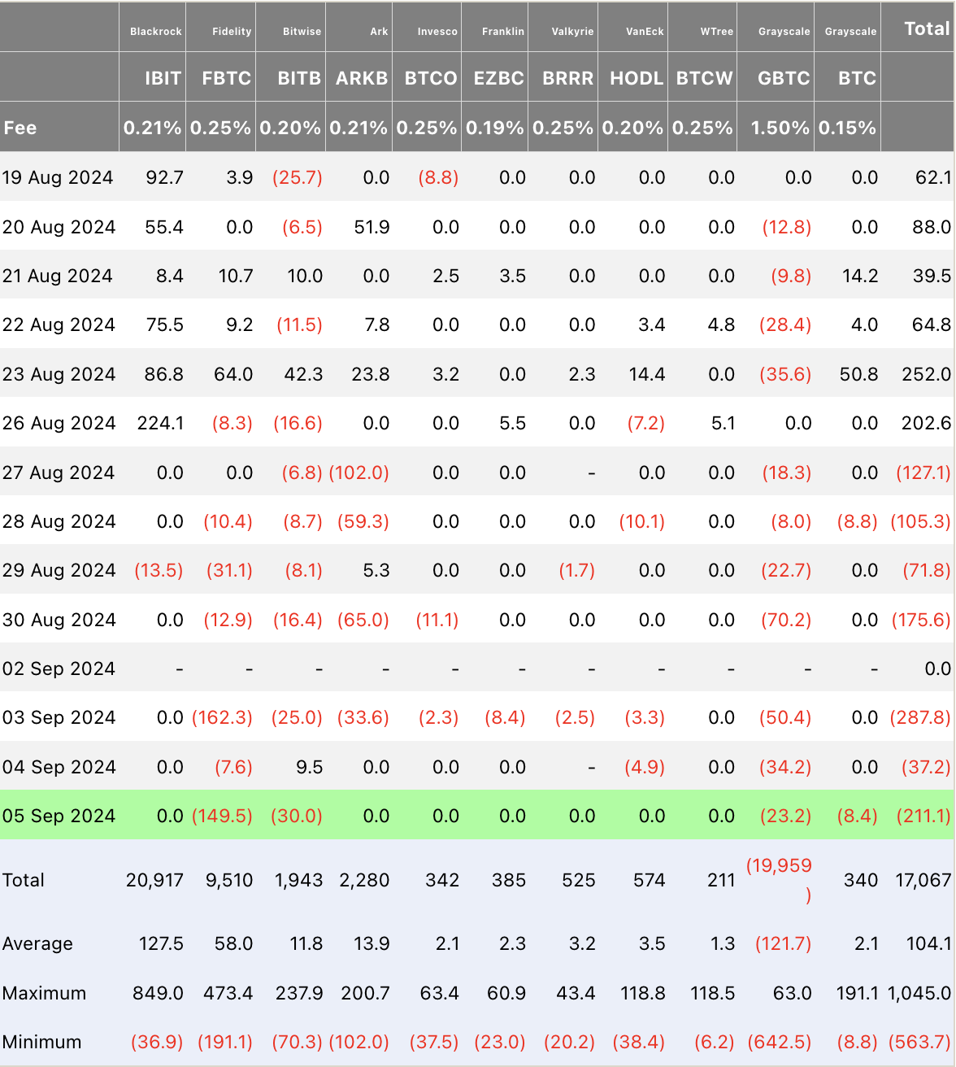
Task: Click the Blackrock issuer header label
Action: point(156,32)
